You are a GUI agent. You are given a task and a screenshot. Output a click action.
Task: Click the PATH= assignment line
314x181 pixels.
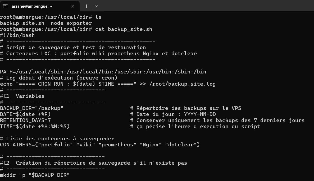[103, 72]
